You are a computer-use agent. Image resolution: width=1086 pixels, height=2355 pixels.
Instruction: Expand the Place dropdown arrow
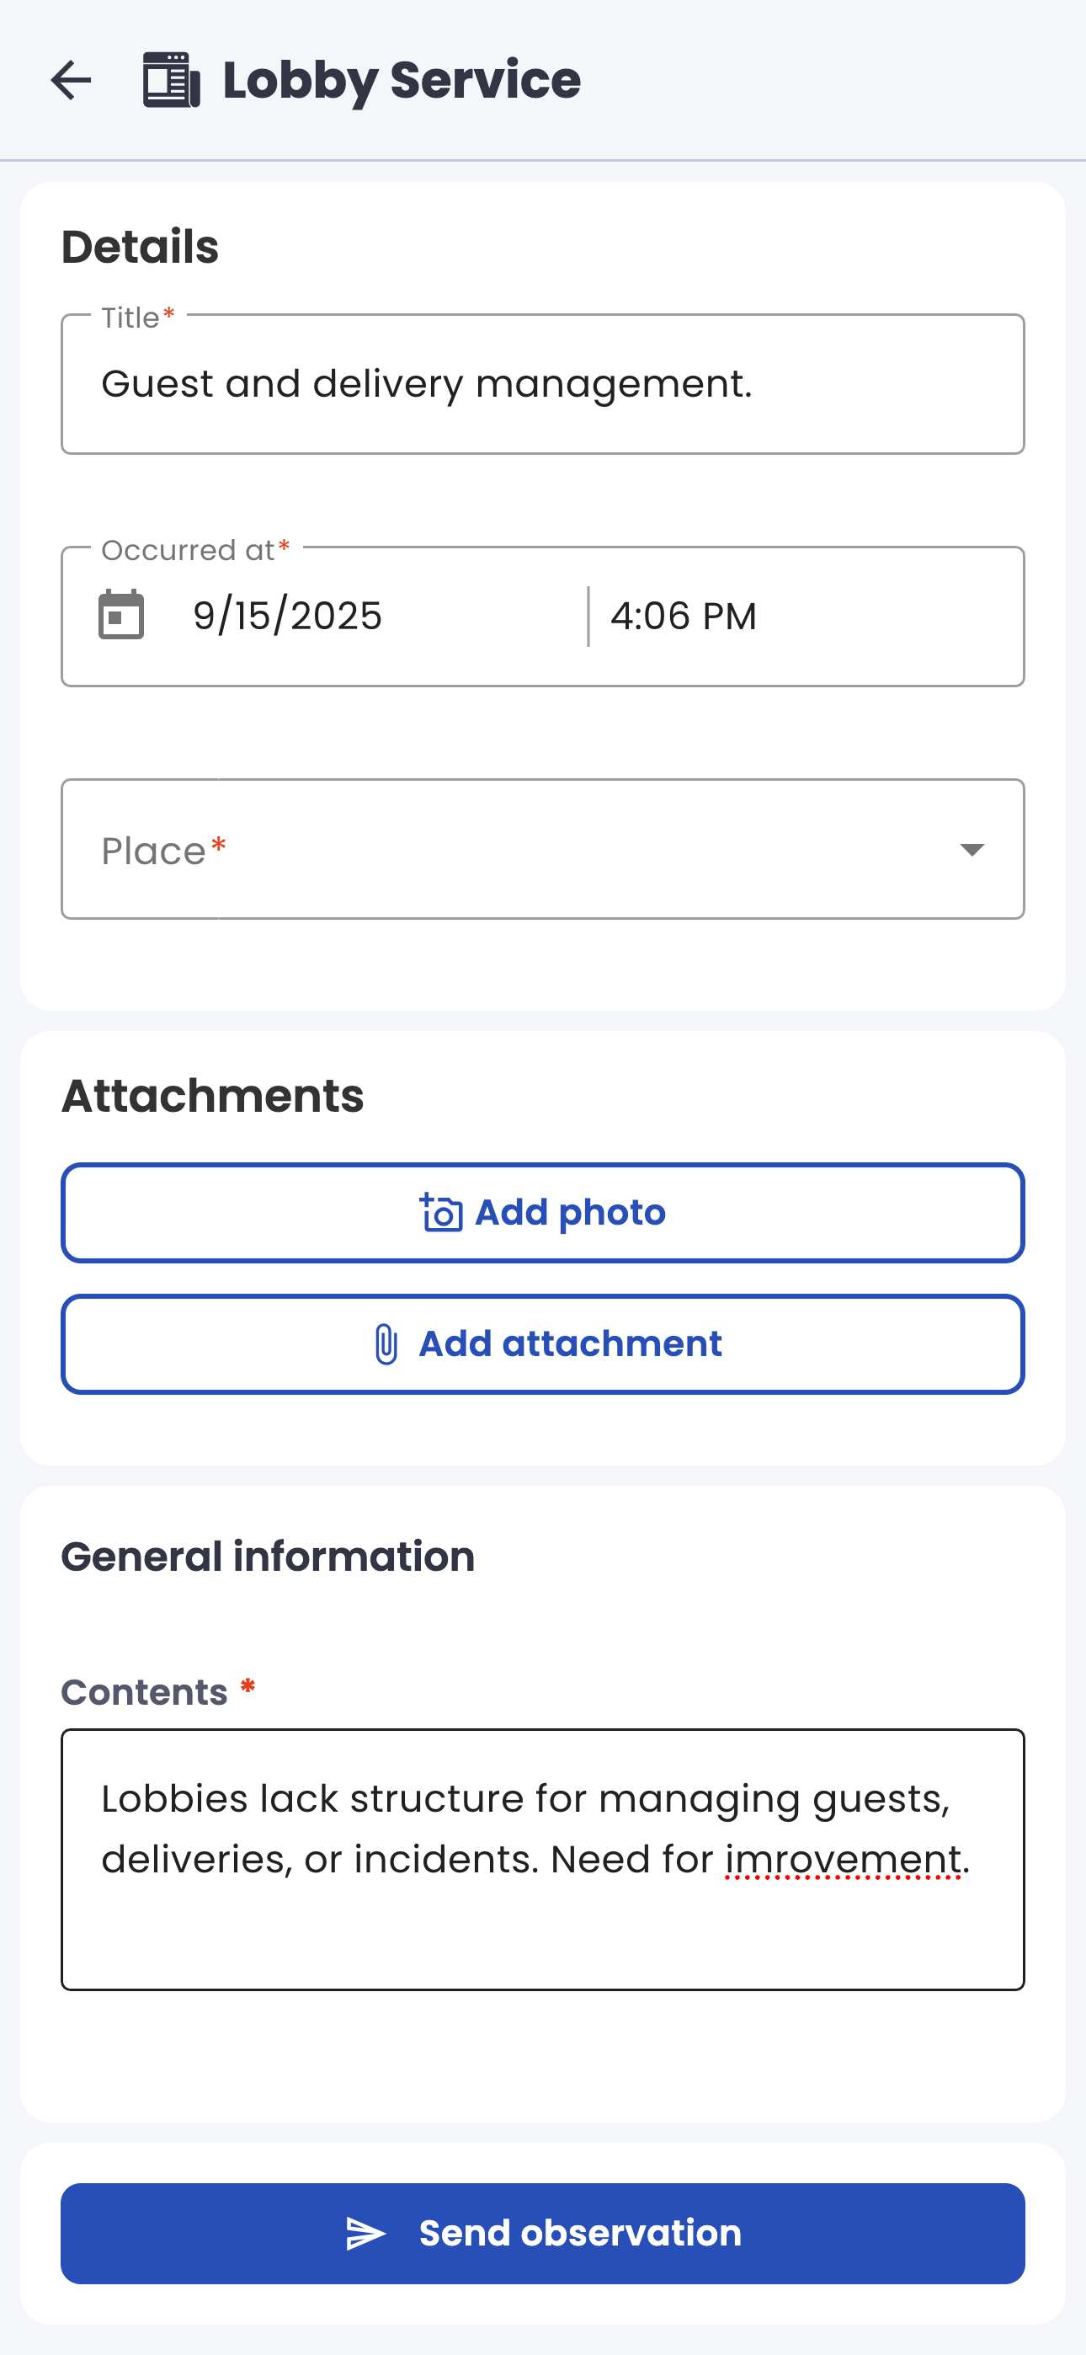[972, 849]
